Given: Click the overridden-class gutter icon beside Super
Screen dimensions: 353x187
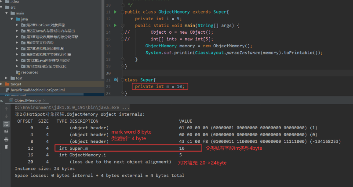Looking at the screenshot, I should click(116, 80).
